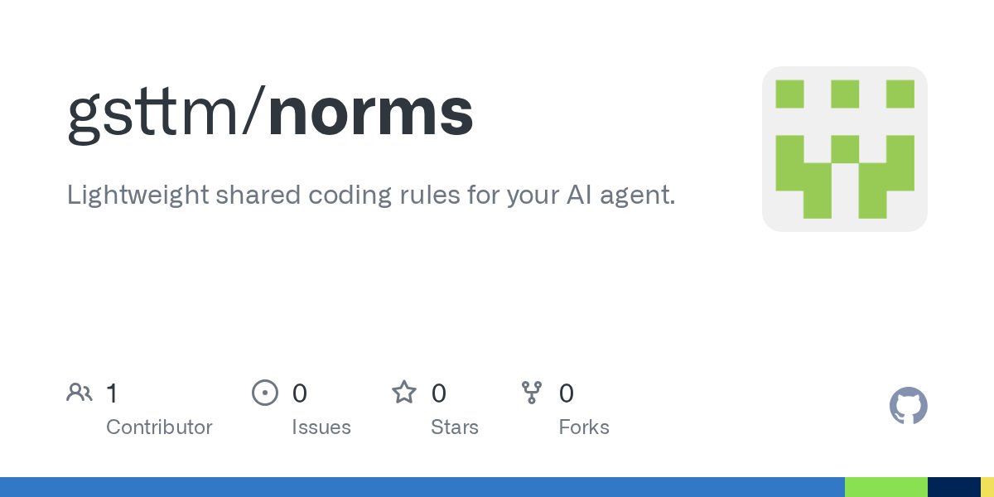Click the issues circle icon
Image resolution: width=994 pixels, height=497 pixels.
pos(265,393)
